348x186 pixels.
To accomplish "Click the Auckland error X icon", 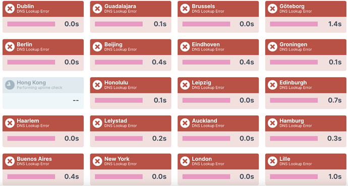I will point(185,123).
